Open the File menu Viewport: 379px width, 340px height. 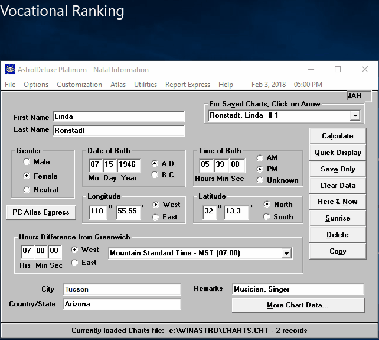10,85
